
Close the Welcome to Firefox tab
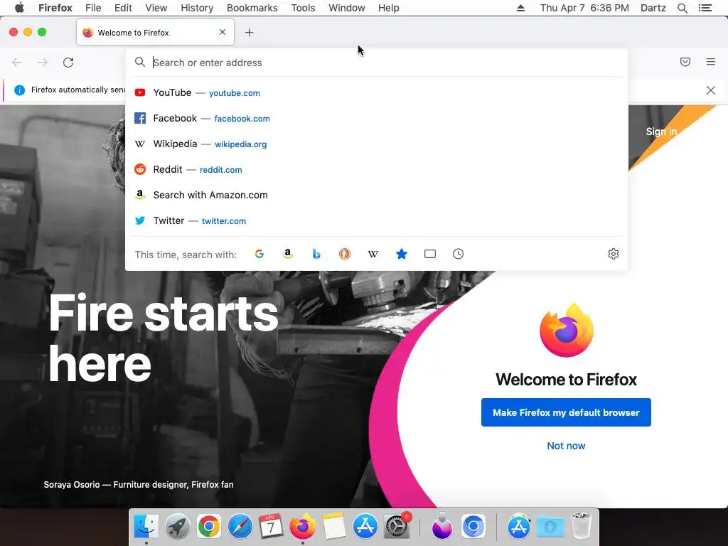223,32
